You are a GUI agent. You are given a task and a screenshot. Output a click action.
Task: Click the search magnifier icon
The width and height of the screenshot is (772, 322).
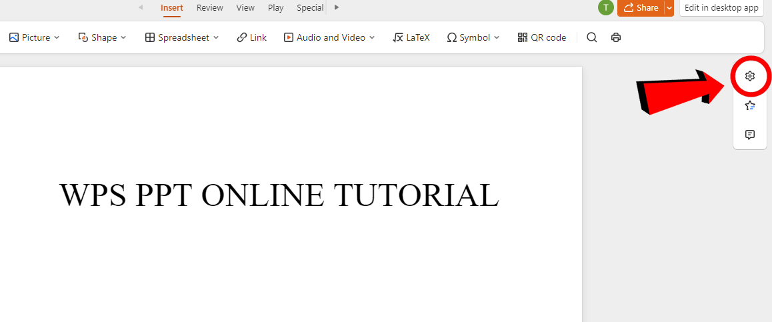tap(592, 37)
